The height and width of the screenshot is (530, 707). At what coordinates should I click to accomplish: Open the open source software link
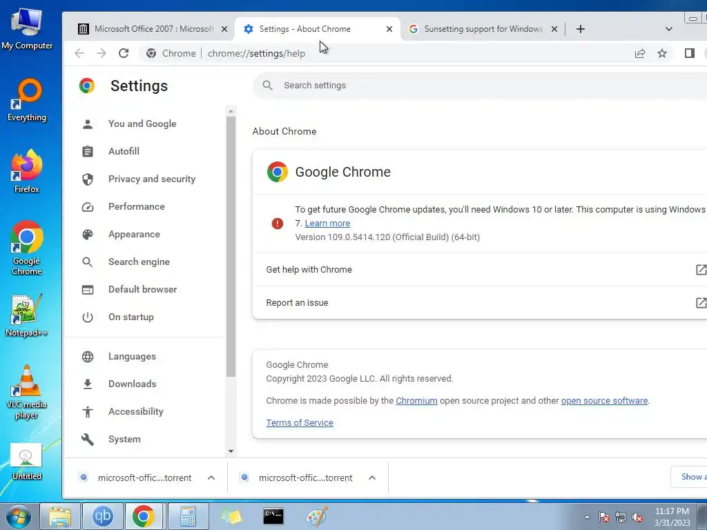coord(604,401)
